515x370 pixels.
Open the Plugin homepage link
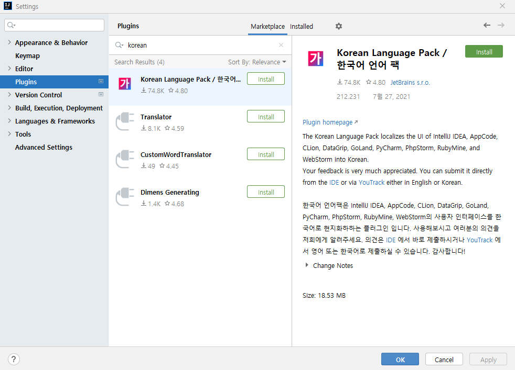[x=330, y=122]
